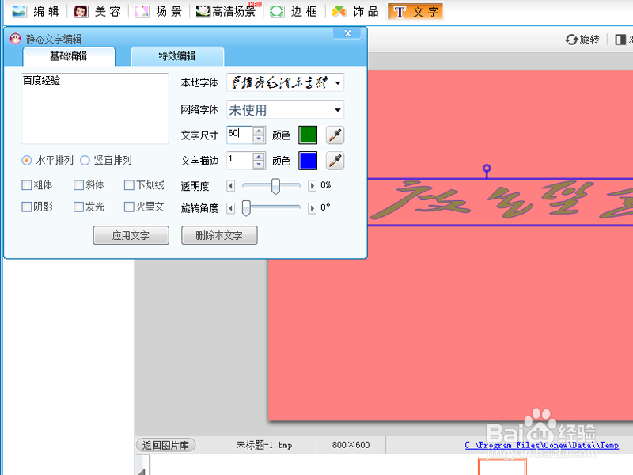Click into the text box containing 百度经验

(95, 108)
